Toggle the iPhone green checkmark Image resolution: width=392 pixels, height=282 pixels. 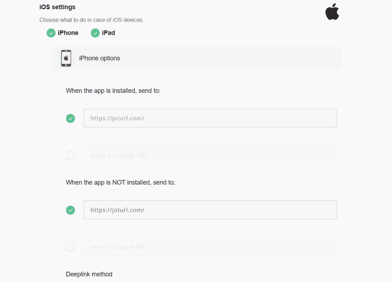(x=51, y=33)
